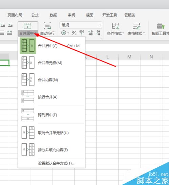Click the thousands separator 000 icon

(81, 33)
